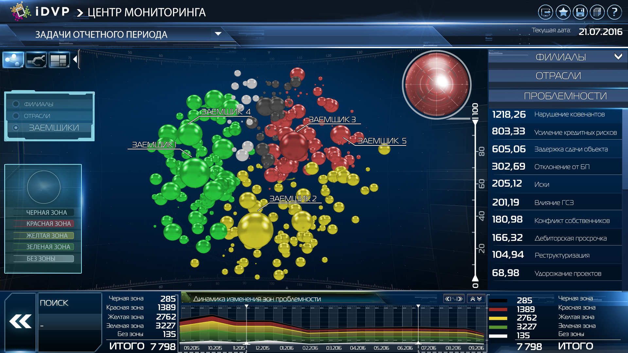
Task: Click the screen export icon
Action: [545, 12]
